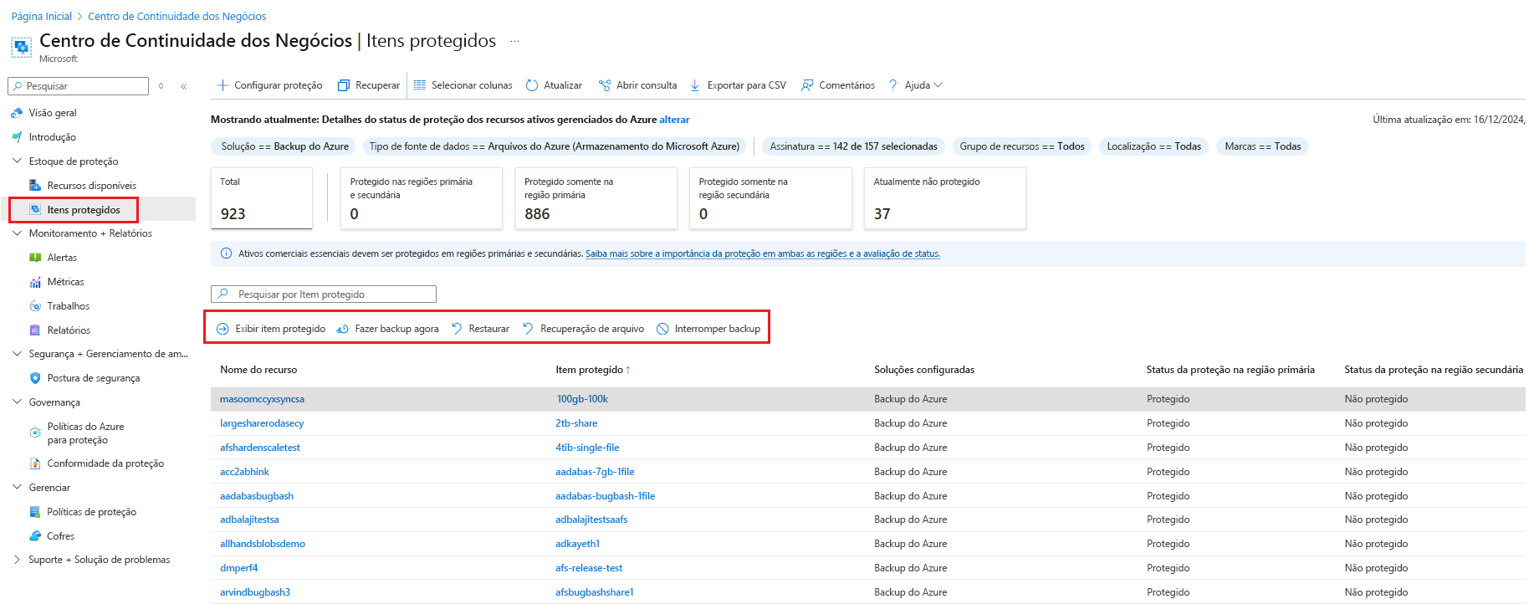This screenshot has width=1534, height=604.
Task: Open Abrir consulta query tool
Action: tap(637, 85)
